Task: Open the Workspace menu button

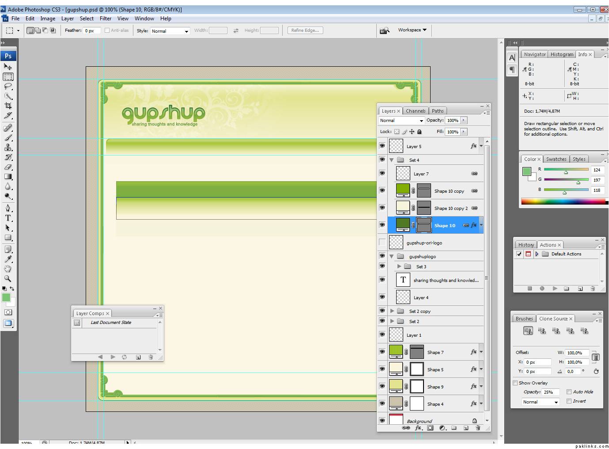Action: (412, 30)
